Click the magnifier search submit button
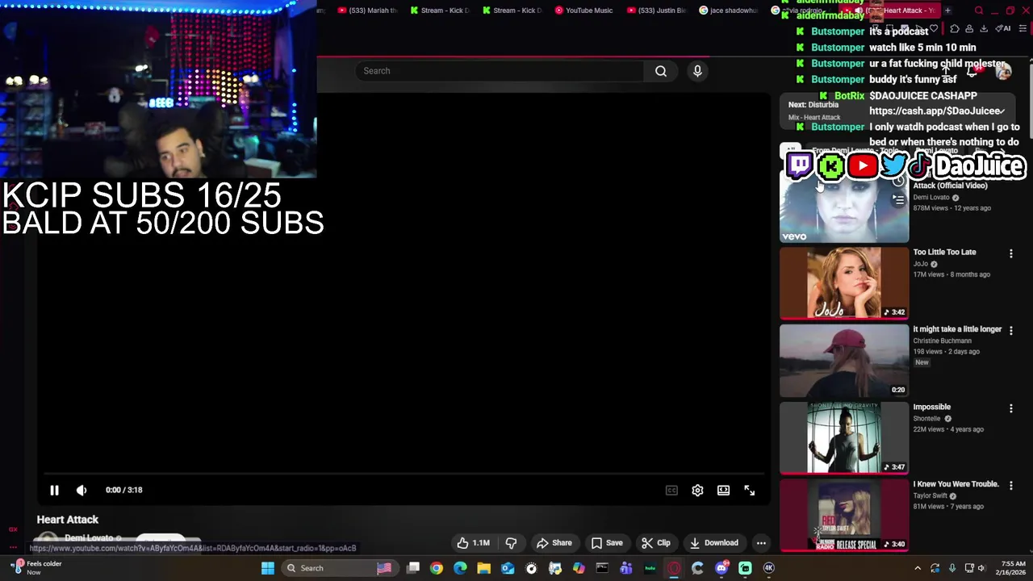The image size is (1033, 581). (661, 71)
